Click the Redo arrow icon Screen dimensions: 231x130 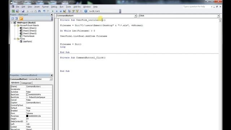[48, 11]
